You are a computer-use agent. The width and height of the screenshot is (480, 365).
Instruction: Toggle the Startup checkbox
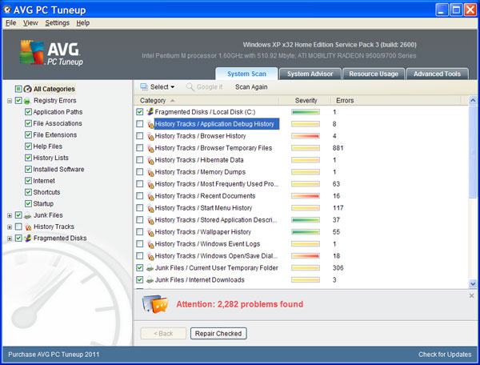(28, 203)
